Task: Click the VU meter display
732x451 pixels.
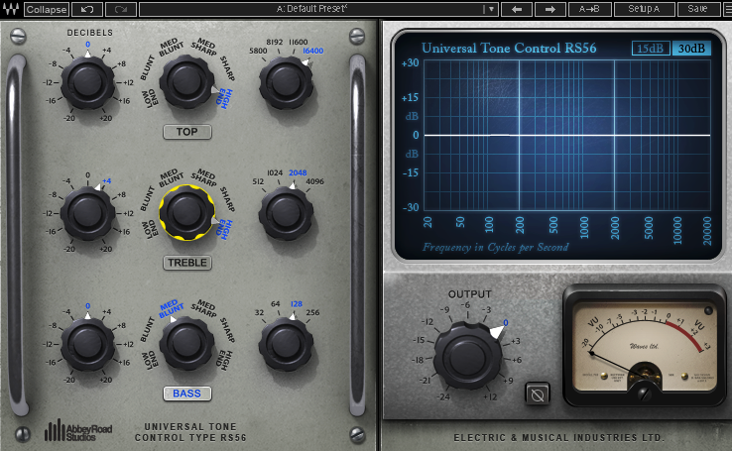Action: 645,346
